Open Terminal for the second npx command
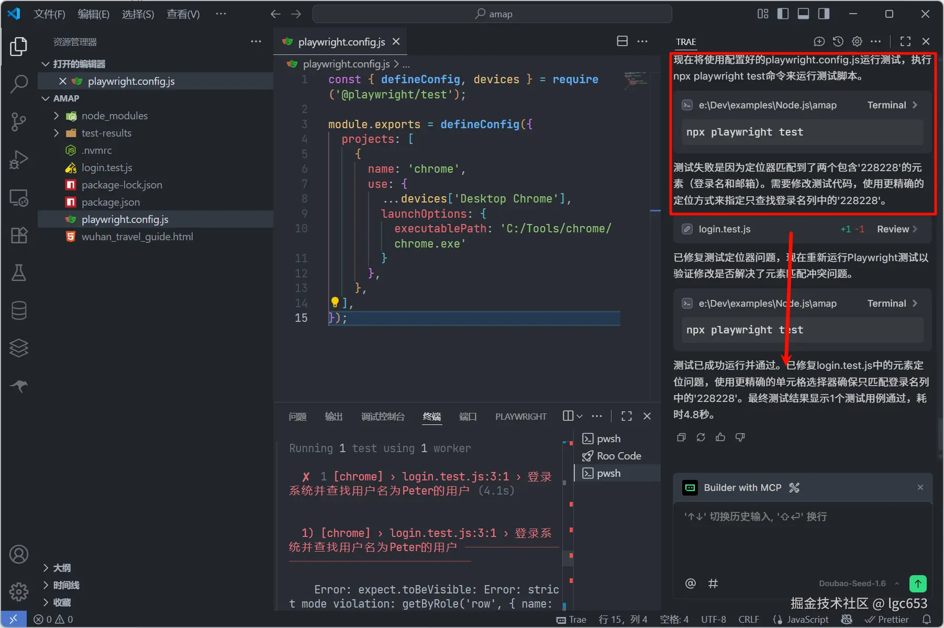This screenshot has width=944, height=628. (x=892, y=304)
